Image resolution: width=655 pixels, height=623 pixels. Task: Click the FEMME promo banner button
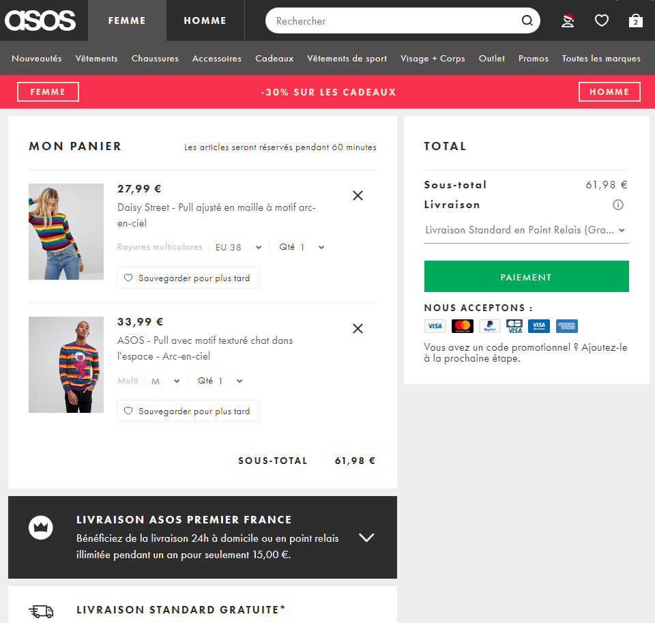click(48, 92)
